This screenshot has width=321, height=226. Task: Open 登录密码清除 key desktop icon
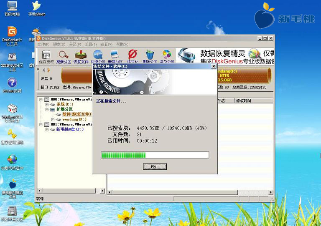pyautogui.click(x=12, y=137)
